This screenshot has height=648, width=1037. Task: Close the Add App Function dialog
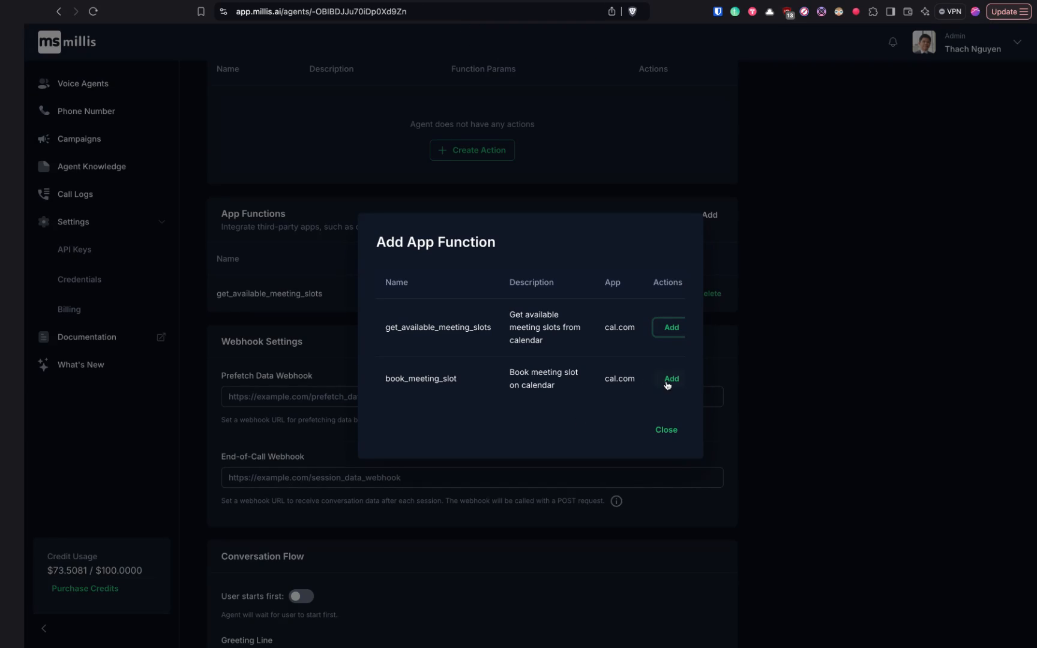(x=666, y=430)
